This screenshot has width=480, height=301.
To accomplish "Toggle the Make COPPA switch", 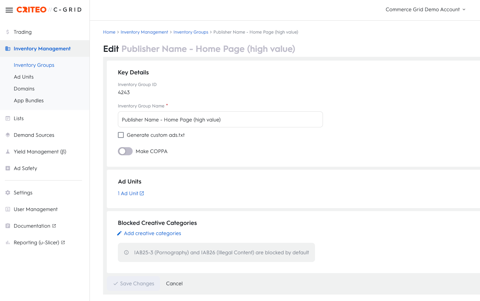I will [125, 151].
